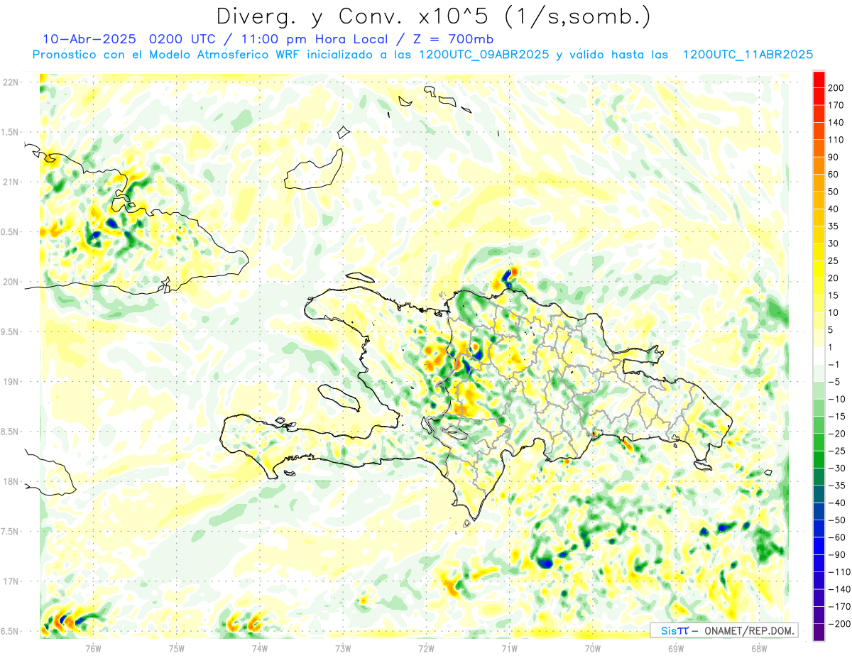
Task: Click the '70W' longitude label
Action: point(593,647)
